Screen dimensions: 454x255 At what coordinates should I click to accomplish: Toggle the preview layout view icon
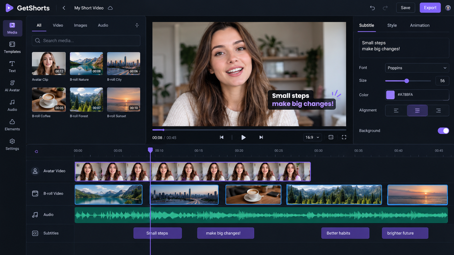(331, 137)
